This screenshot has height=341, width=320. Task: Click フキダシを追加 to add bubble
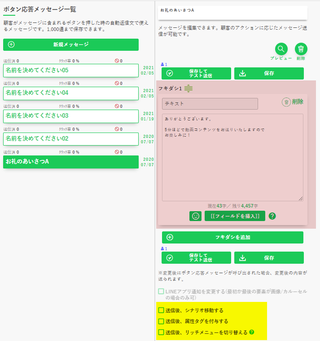pos(232,237)
